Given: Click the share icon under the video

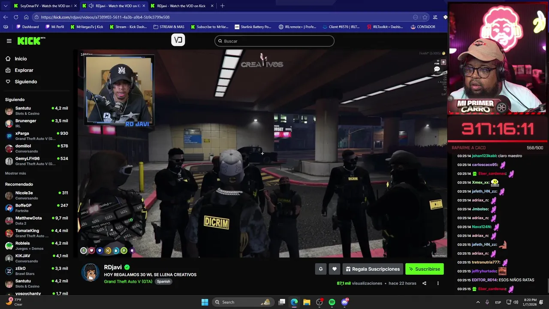Looking at the screenshot, I should click(x=424, y=283).
